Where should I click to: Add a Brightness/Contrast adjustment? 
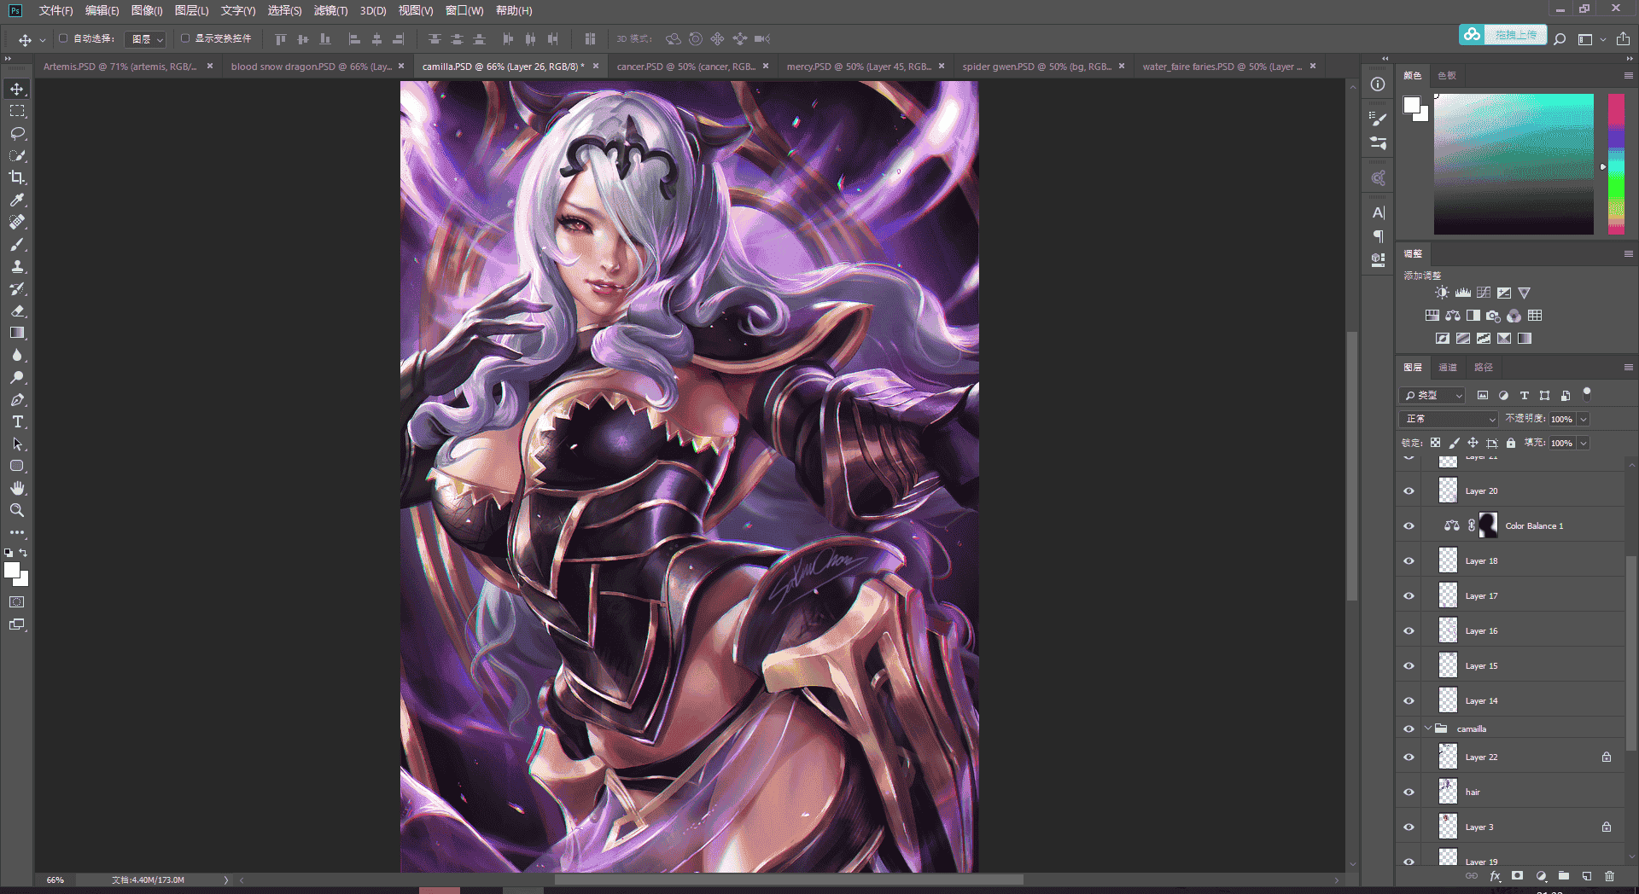click(1442, 293)
